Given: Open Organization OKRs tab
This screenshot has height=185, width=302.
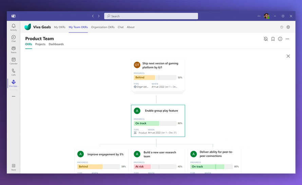Looking at the screenshot, I should (x=103, y=27).
